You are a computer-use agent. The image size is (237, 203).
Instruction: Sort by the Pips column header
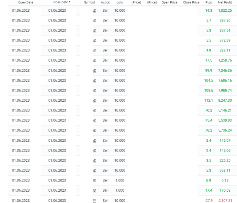coord(209,2)
